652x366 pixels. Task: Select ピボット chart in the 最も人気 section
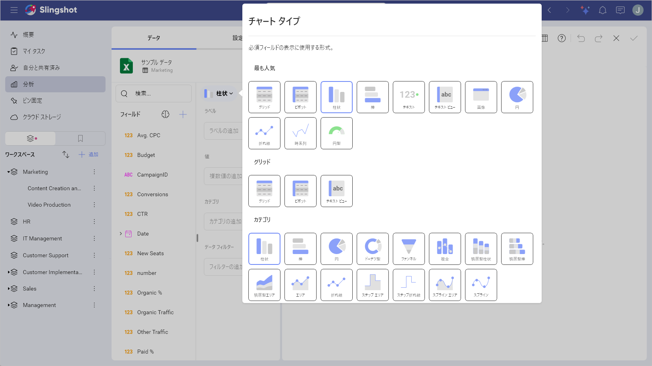[x=301, y=97]
